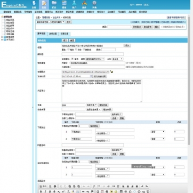Image resolution: width=193 pixels, height=193 pixels.
Task: Click the editor Copy icon
Action: point(65,186)
